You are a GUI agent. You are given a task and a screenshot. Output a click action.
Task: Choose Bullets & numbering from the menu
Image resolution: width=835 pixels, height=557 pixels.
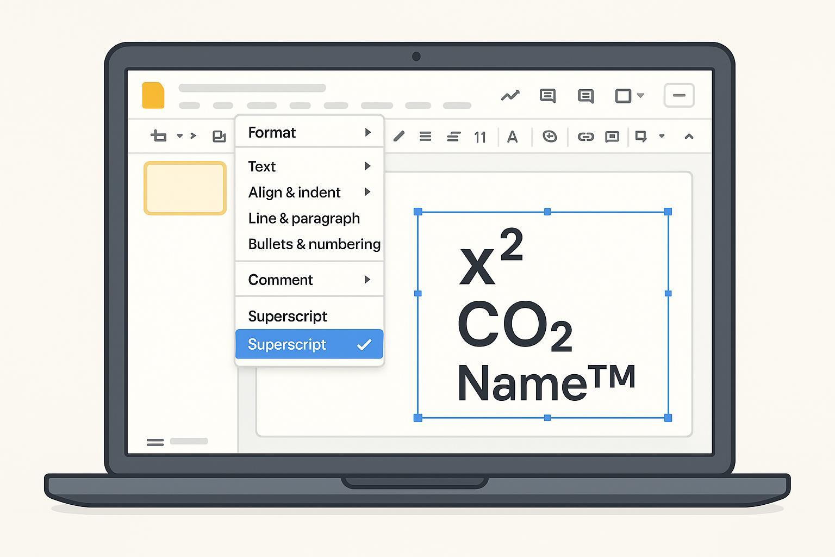pyautogui.click(x=314, y=244)
